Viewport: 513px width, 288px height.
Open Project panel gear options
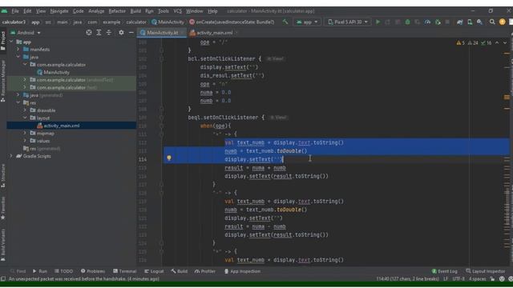click(121, 33)
